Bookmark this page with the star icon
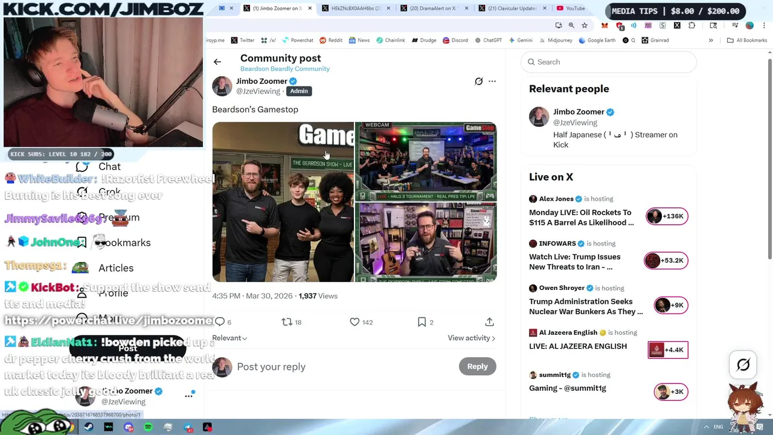 [x=585, y=25]
